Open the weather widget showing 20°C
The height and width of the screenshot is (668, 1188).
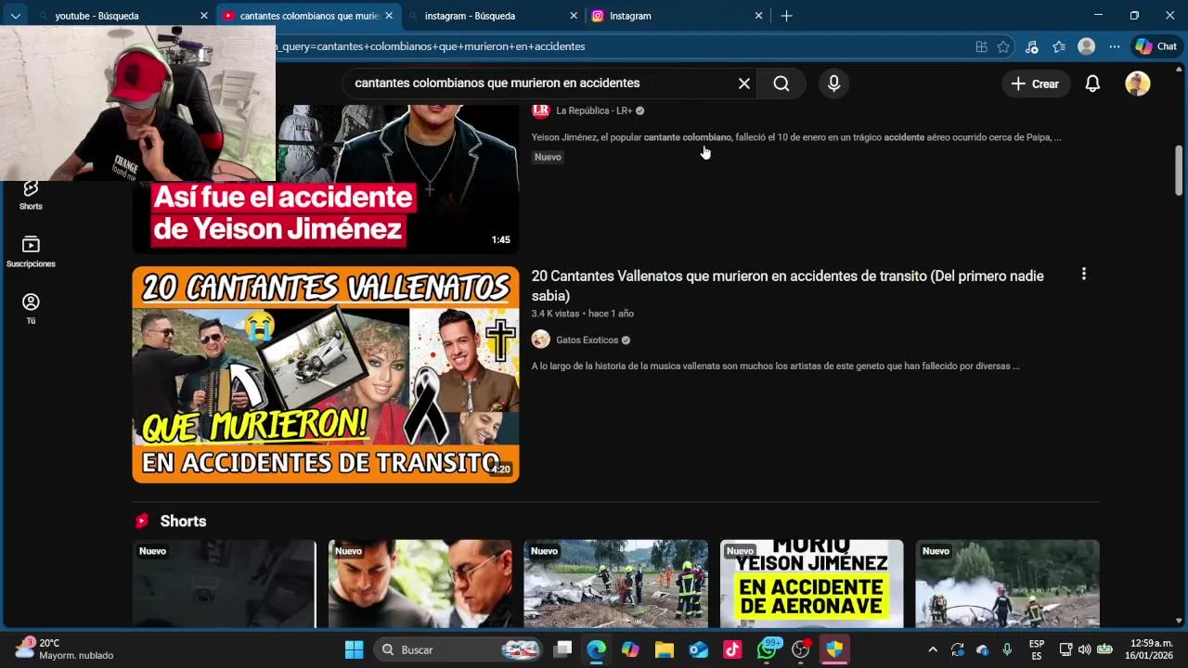[65, 649]
